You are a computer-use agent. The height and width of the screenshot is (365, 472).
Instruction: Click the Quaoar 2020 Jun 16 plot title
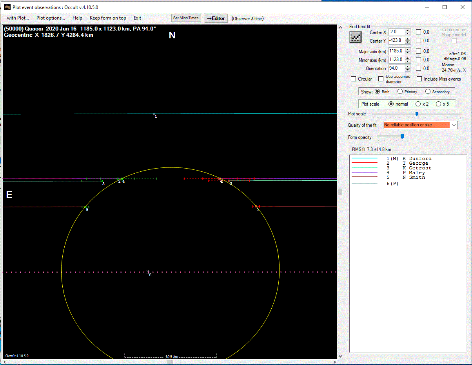(80, 29)
